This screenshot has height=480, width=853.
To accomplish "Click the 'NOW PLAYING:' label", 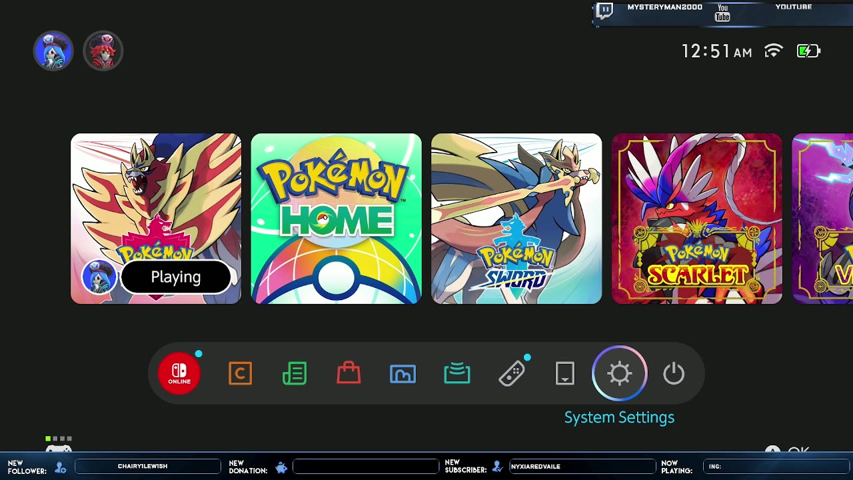I will pos(677,467).
